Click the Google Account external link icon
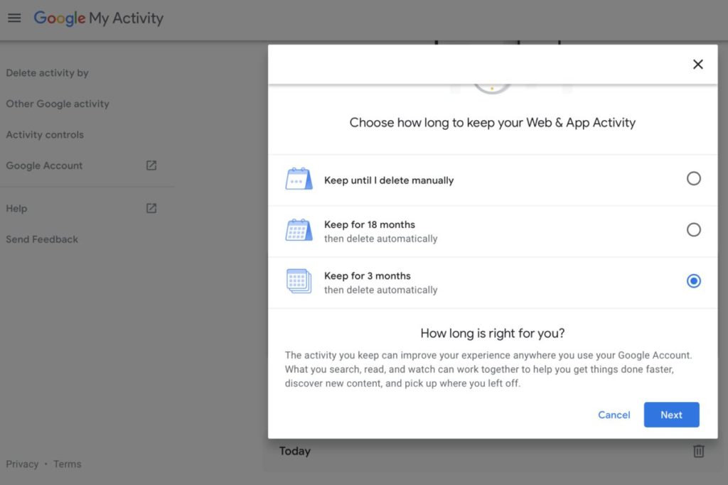 click(151, 165)
